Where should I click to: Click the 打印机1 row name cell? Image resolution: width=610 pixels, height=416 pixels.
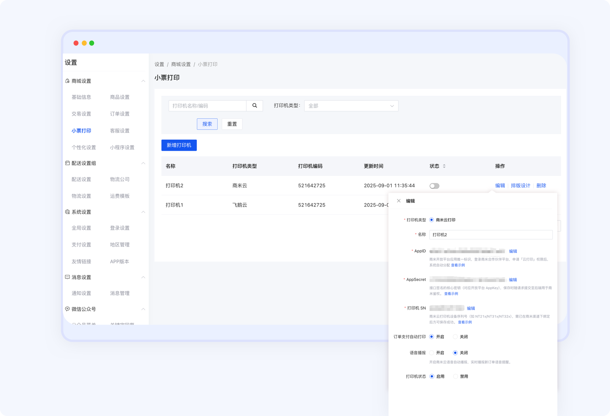[x=174, y=205]
